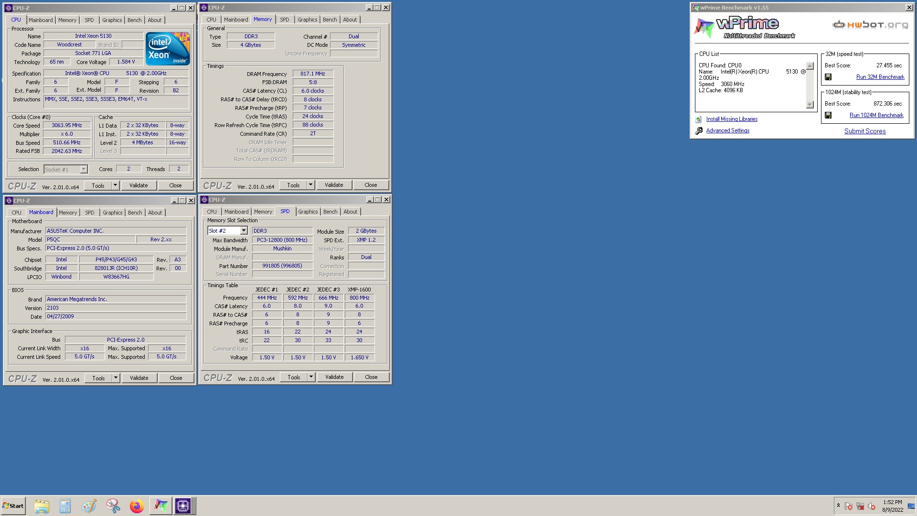Click the Start button
The image size is (917, 516).
[13, 506]
